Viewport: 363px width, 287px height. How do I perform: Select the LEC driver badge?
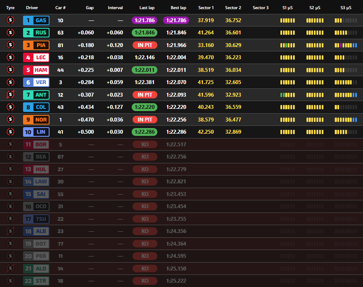36,57
